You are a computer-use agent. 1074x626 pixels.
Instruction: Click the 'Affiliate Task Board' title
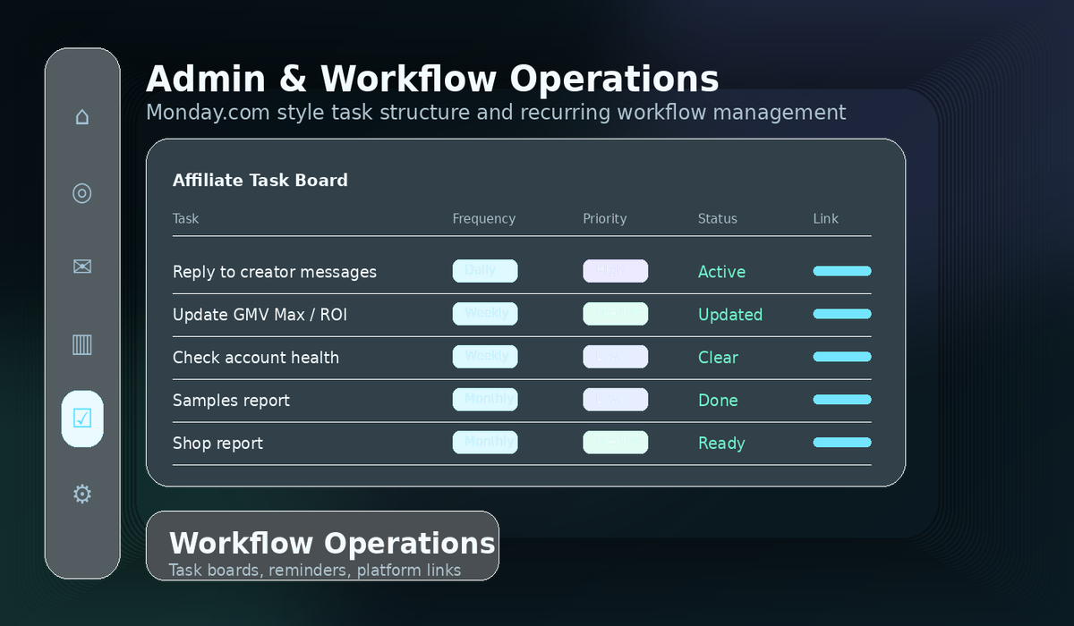260,180
